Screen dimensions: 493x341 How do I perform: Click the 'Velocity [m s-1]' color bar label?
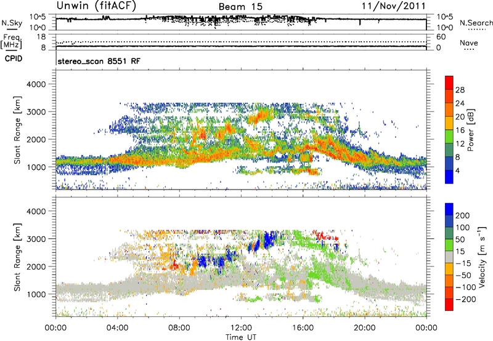tap(481, 257)
